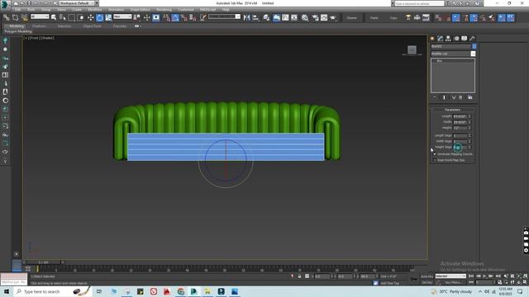
Task: Open the Render Setup dialog
Action: pyautogui.click(x=316, y=17)
